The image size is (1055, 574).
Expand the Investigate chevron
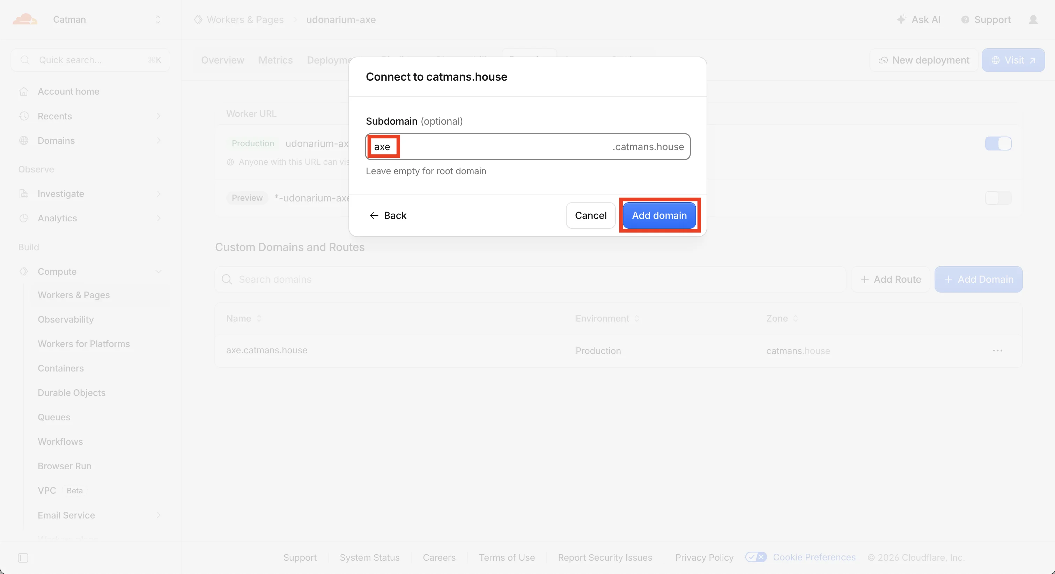[158, 194]
